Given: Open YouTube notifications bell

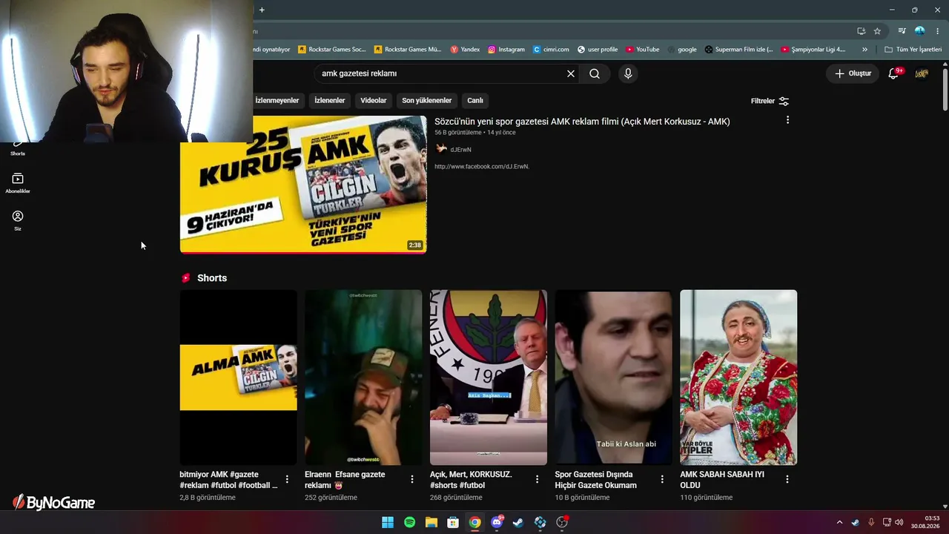Looking at the screenshot, I should (x=893, y=73).
